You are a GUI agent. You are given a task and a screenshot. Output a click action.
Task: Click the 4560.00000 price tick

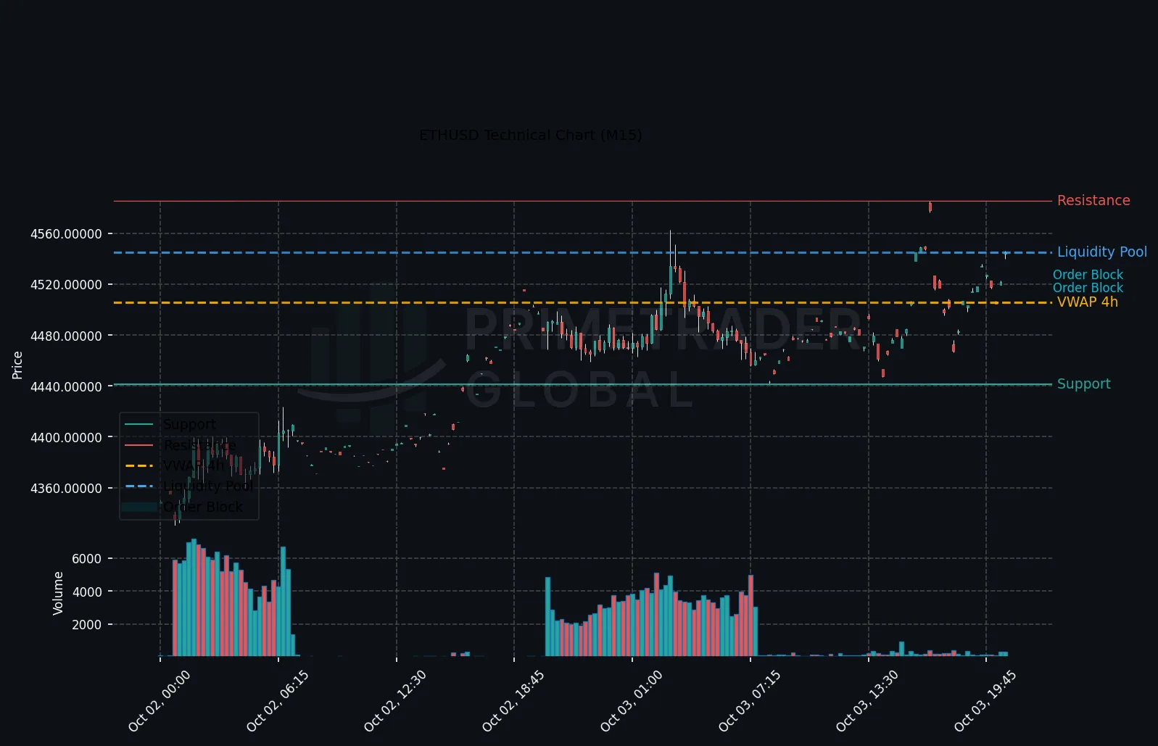click(66, 234)
